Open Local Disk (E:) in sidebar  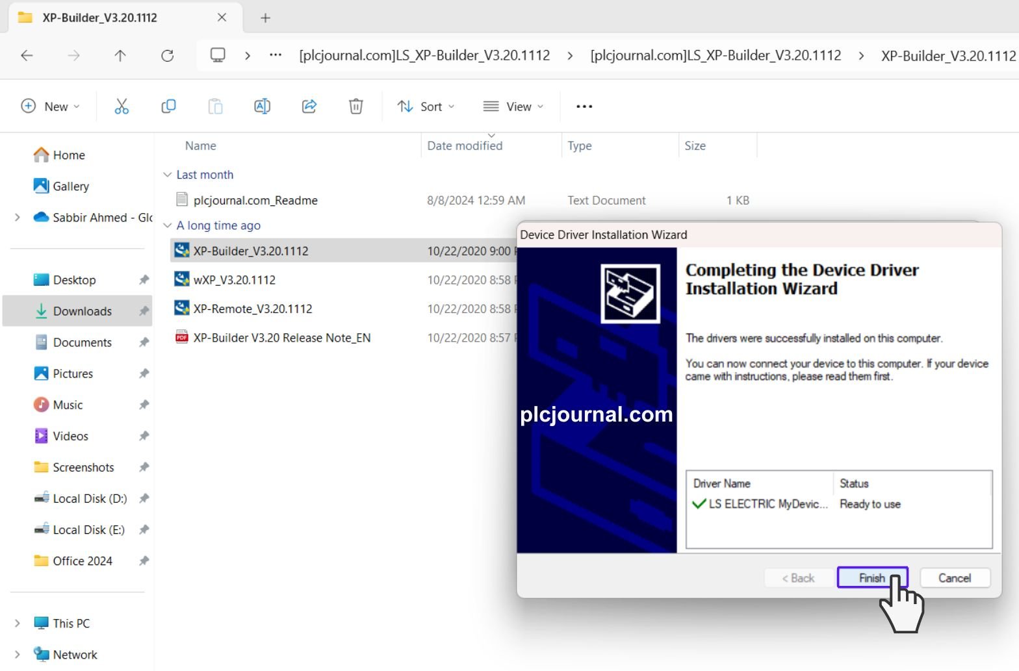(x=88, y=529)
